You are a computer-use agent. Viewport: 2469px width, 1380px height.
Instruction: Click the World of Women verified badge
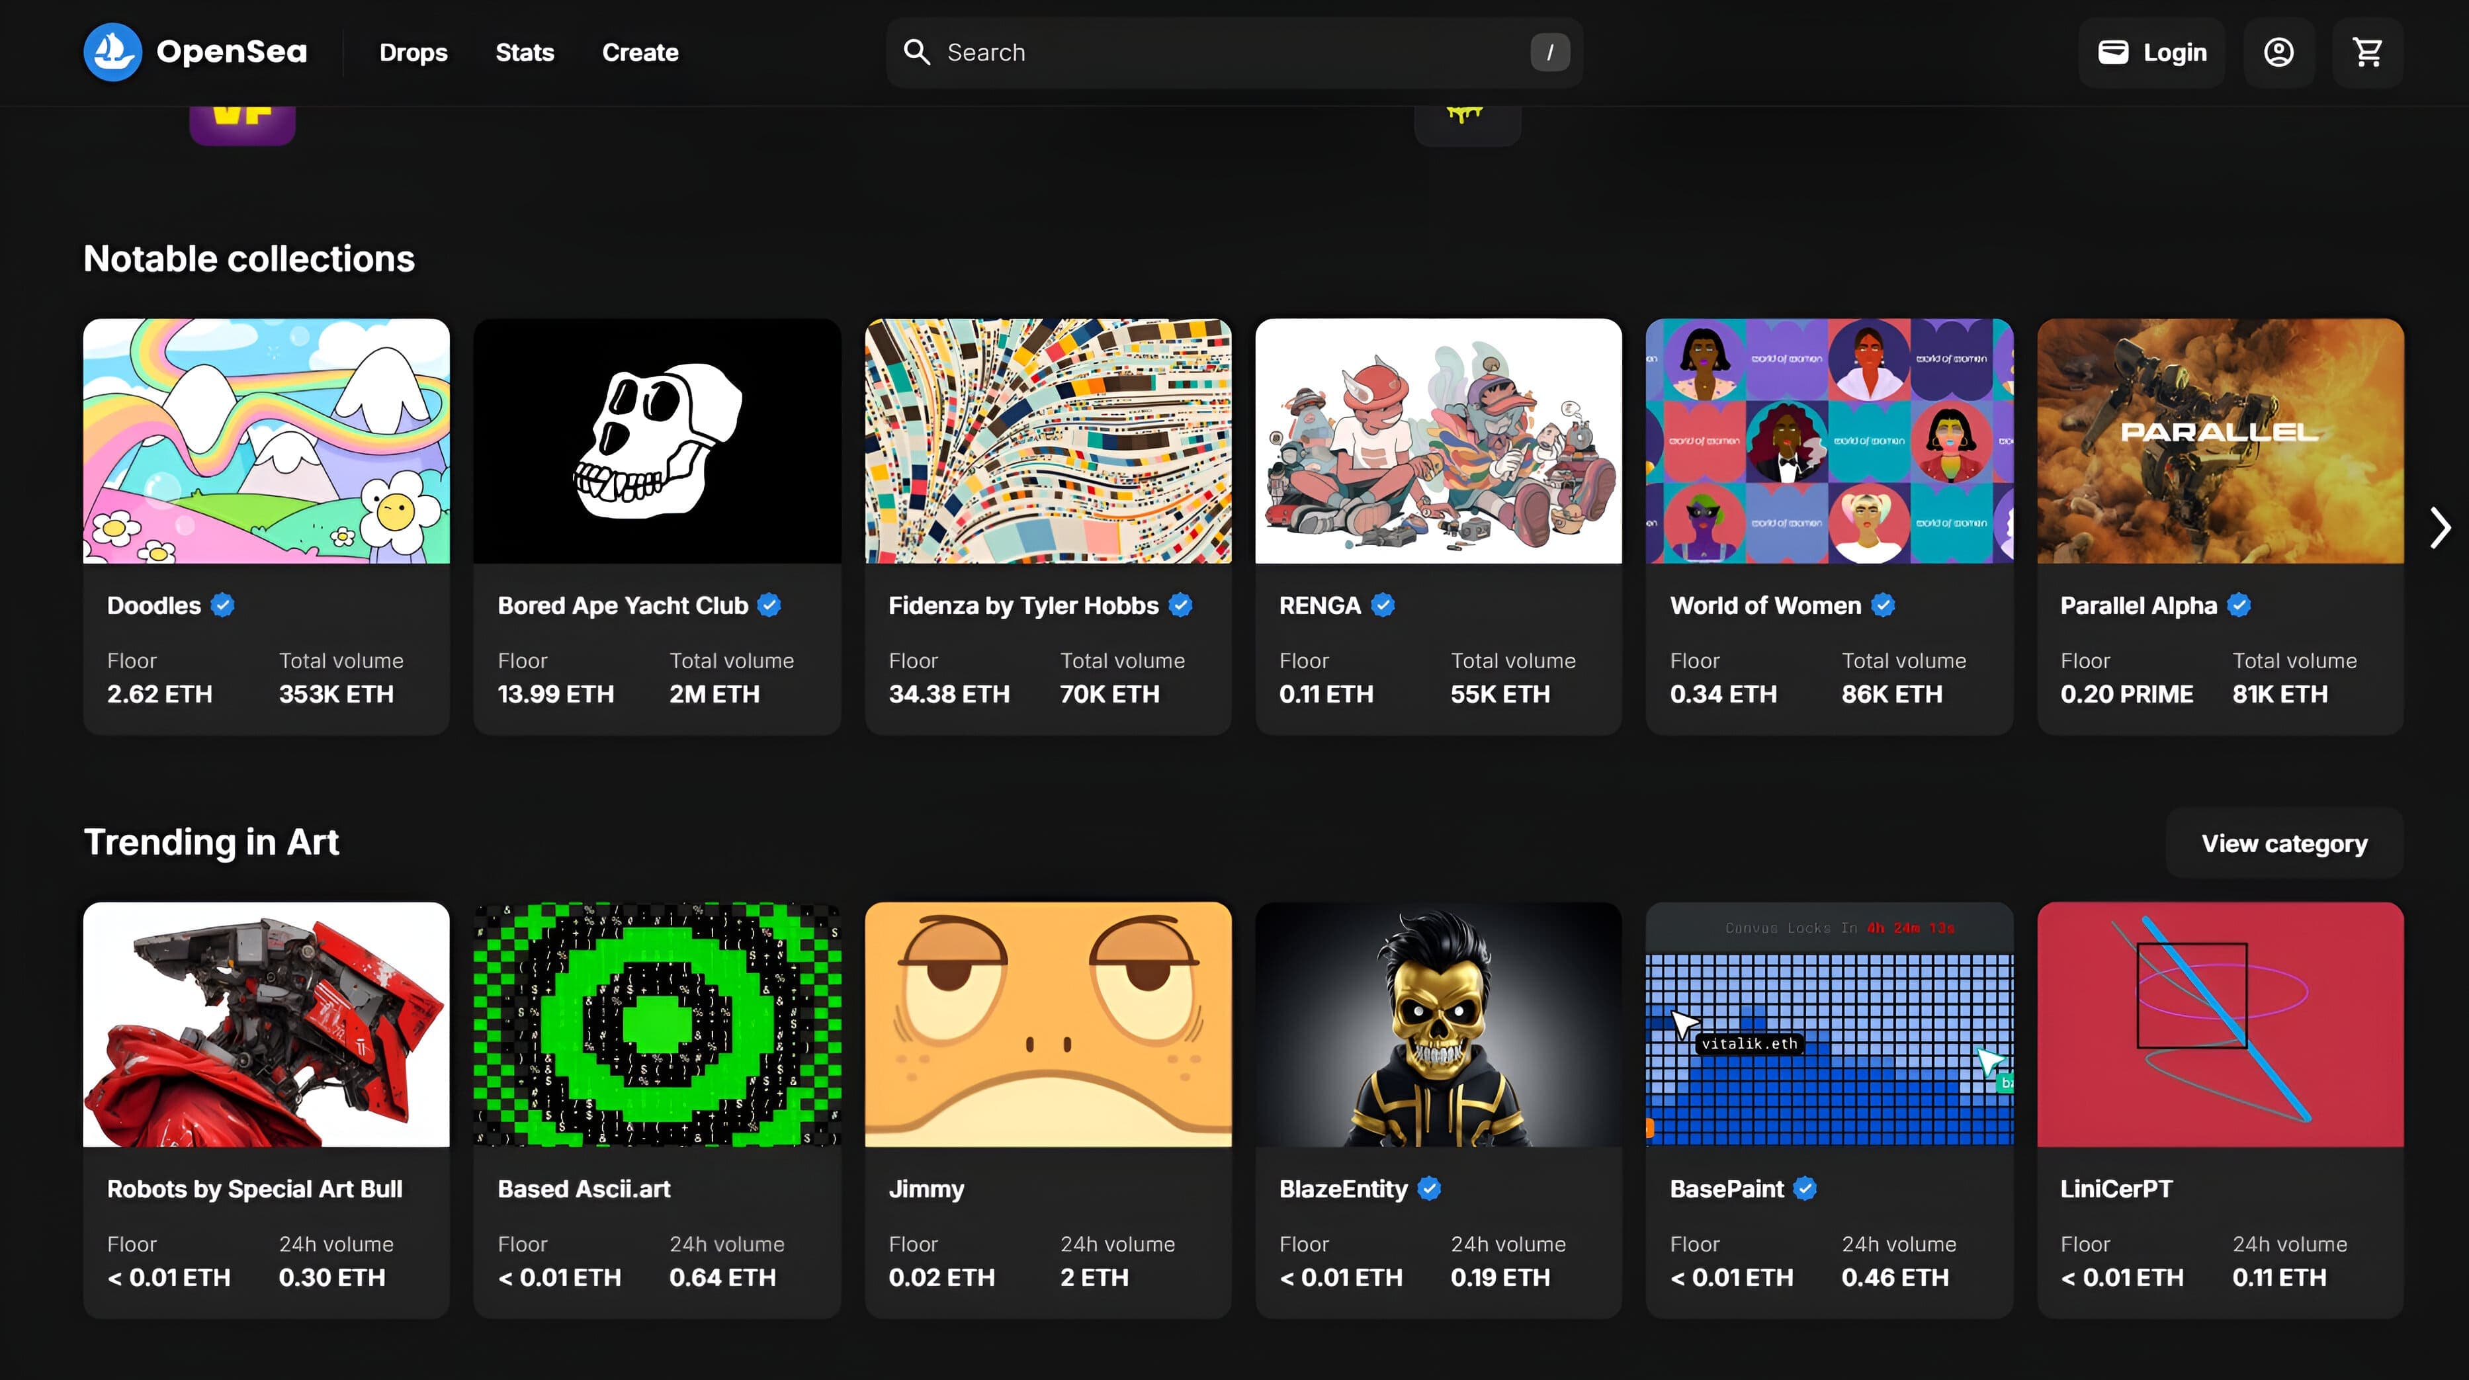tap(1882, 606)
